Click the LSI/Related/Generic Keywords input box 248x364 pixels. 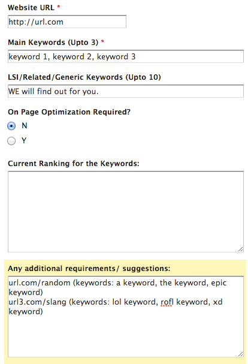[126, 91]
